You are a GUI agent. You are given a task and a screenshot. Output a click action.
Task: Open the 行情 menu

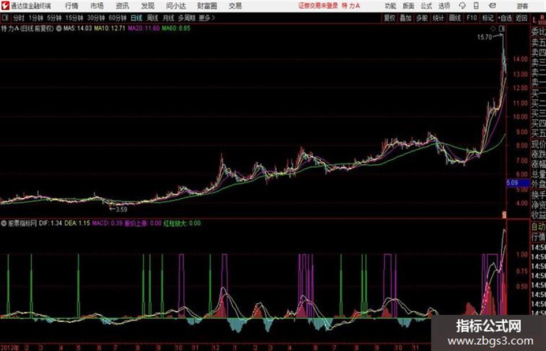click(x=72, y=6)
